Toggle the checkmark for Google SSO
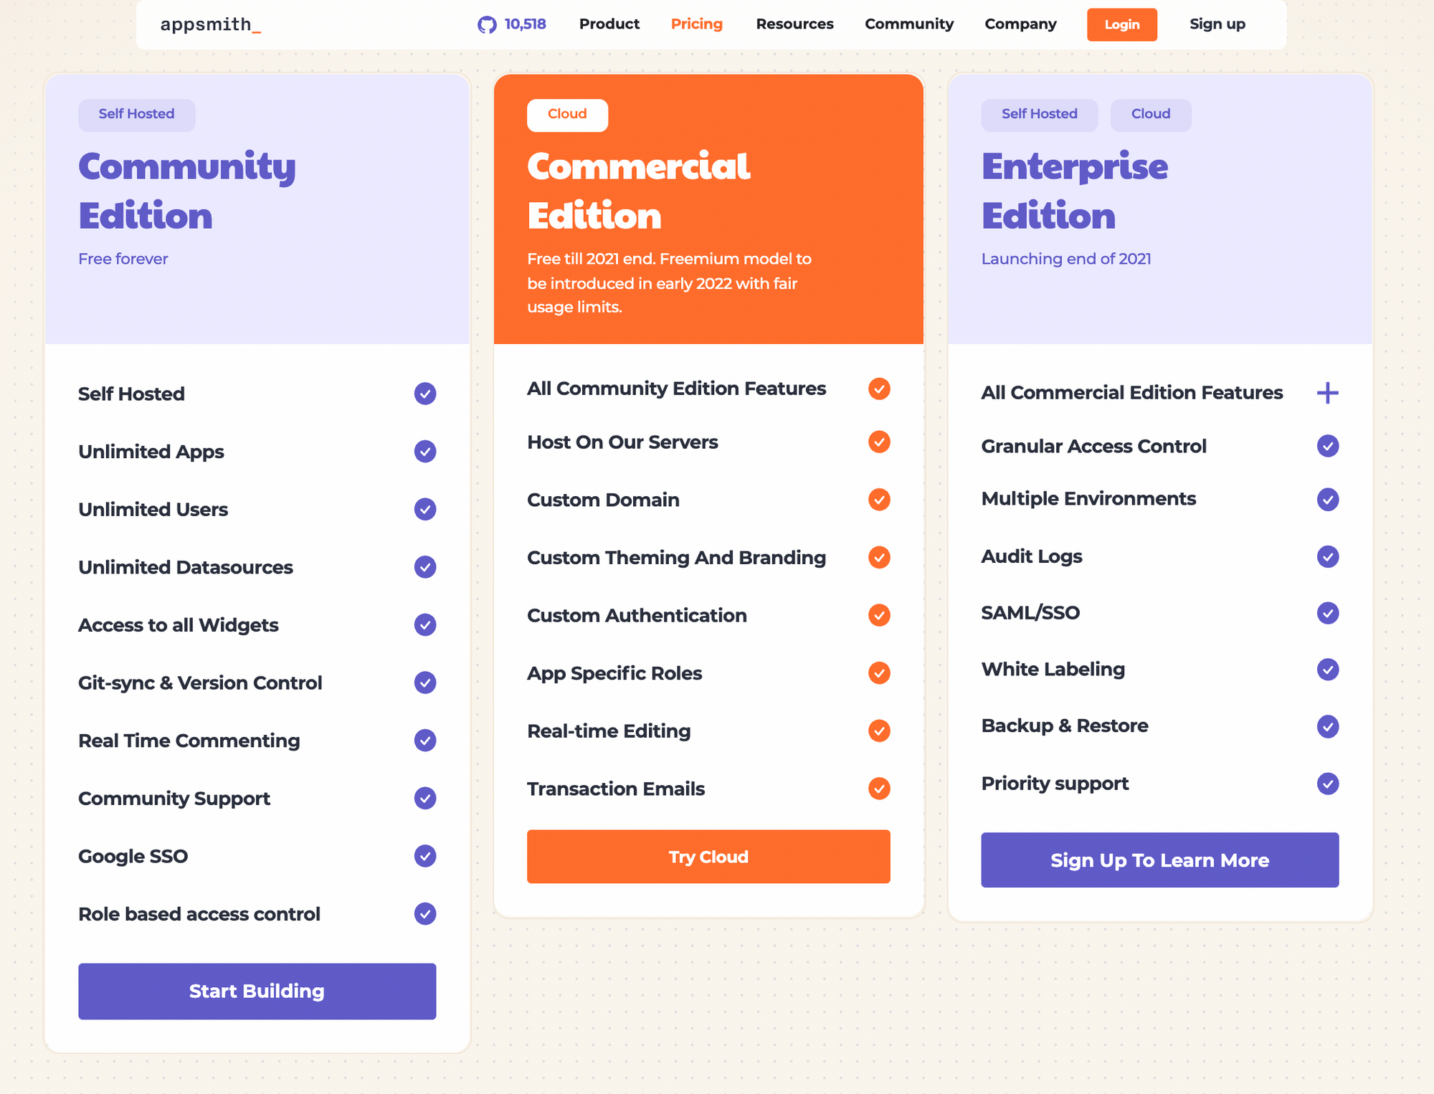 coord(424,856)
